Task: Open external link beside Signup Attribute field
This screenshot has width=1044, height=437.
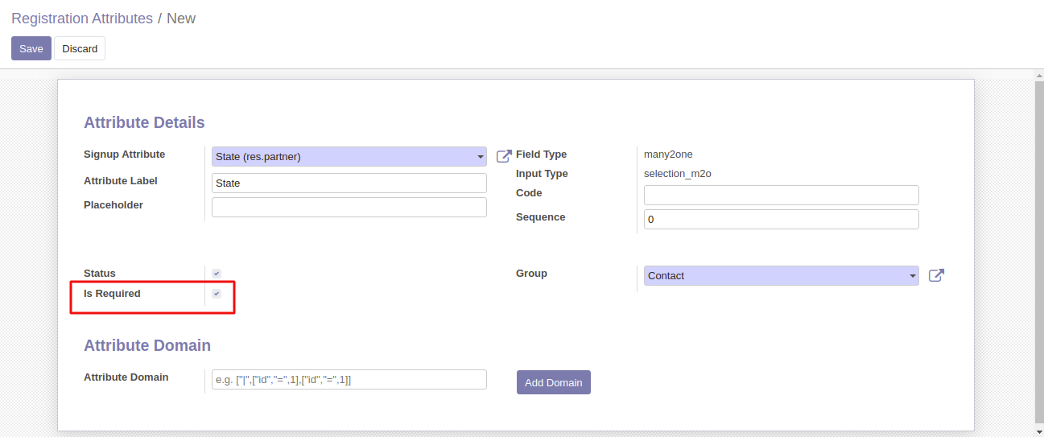Action: pyautogui.click(x=504, y=156)
